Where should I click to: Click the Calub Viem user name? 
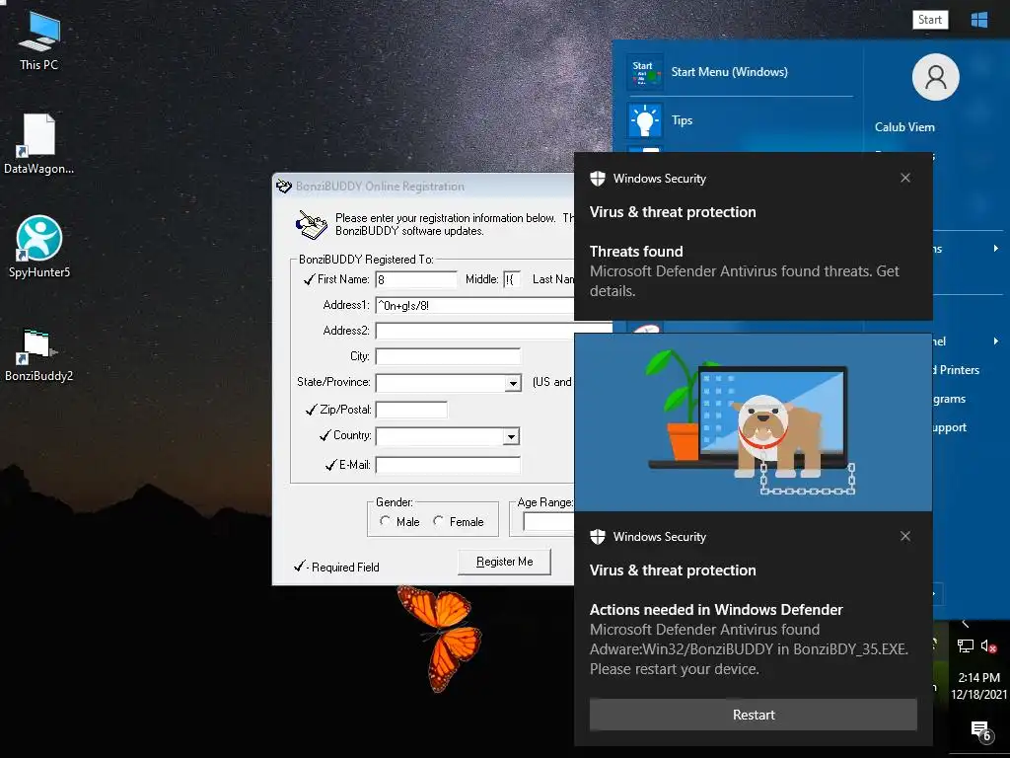coord(904,127)
